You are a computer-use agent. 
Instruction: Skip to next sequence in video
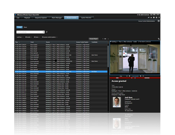[143, 76]
